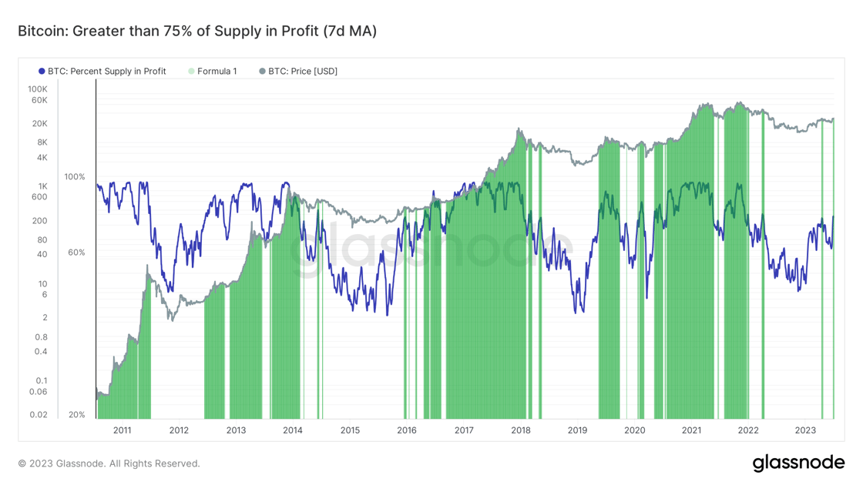Click the 100% profit axis label
This screenshot has width=863, height=485.
(x=75, y=177)
